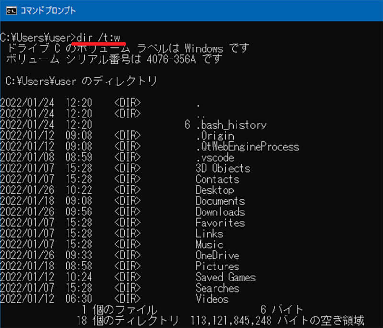Click the Saved Games directory name
This screenshot has height=328, width=383.
225,278
